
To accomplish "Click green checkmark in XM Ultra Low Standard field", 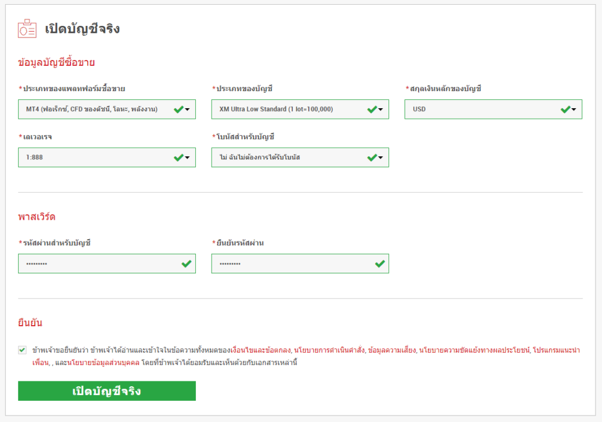I will click(372, 109).
